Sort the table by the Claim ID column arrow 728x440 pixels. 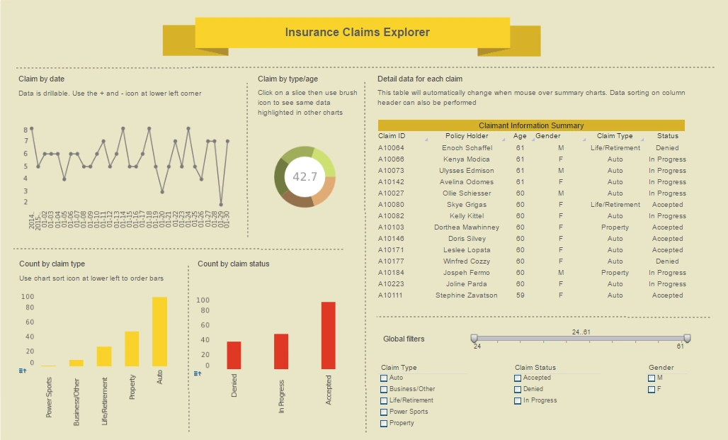click(x=426, y=140)
